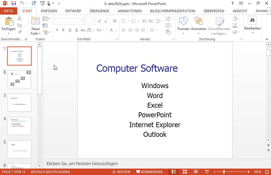Image resolution: width=271 pixels, height=175 pixels.
Task: Open the Anordnen arrange icon
Action: (199, 21)
